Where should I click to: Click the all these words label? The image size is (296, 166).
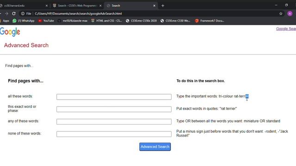pyautogui.click(x=20, y=96)
